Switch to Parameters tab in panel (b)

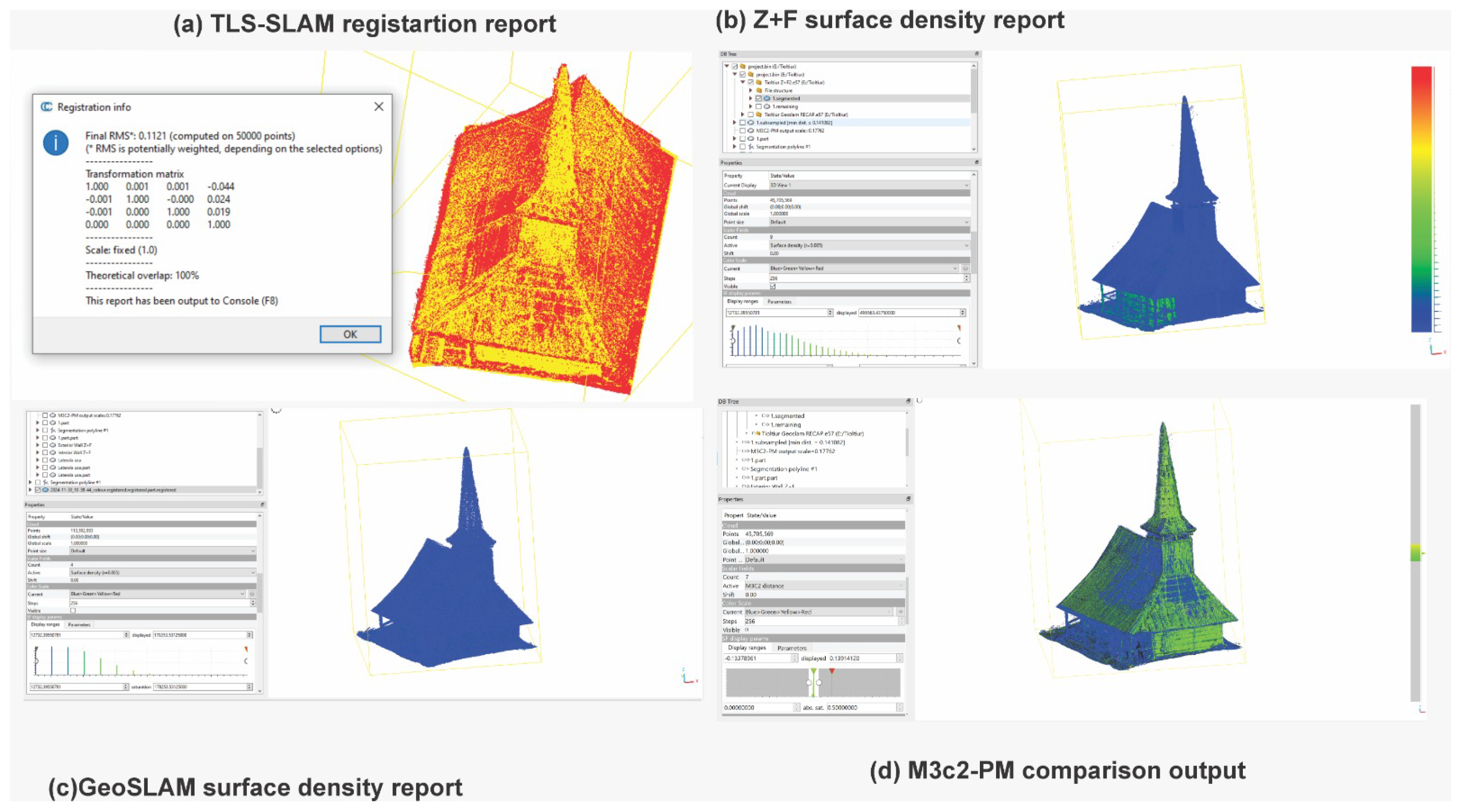point(779,302)
